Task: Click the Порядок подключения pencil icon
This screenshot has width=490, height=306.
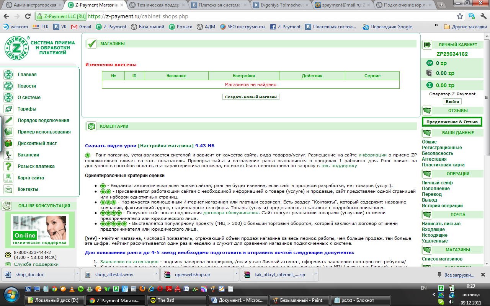Action: (x=8, y=120)
